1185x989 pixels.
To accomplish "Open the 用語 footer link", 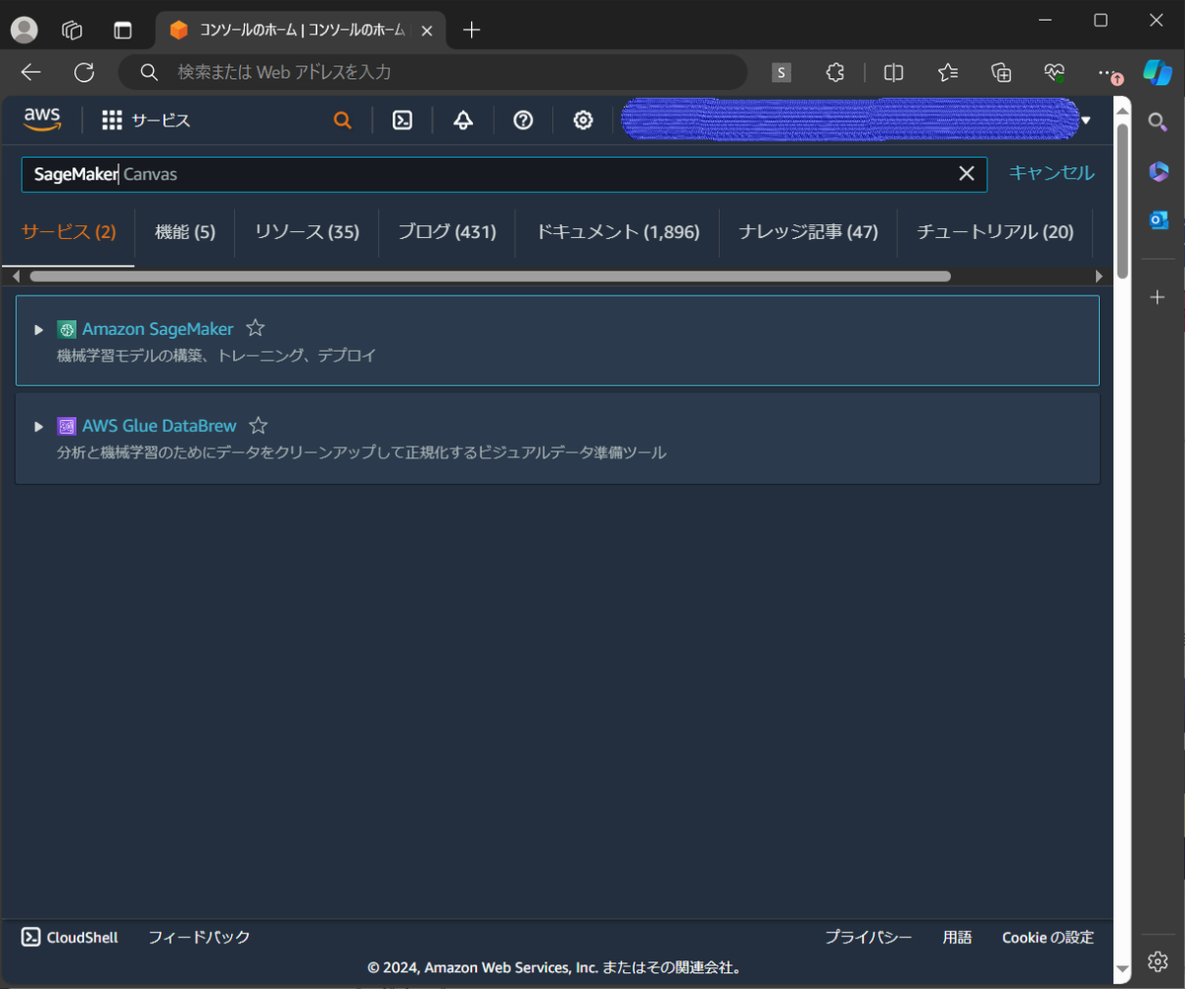I will point(957,938).
